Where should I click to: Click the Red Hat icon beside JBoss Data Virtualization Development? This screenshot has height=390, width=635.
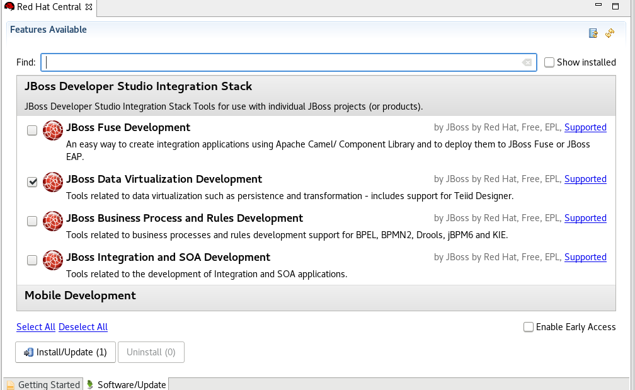[53, 182]
